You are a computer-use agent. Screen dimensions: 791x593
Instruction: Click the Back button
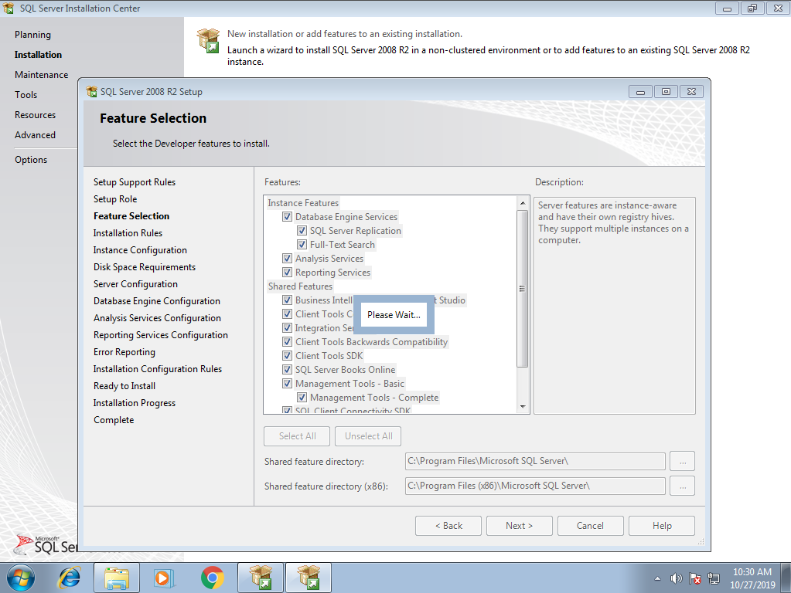(x=448, y=526)
